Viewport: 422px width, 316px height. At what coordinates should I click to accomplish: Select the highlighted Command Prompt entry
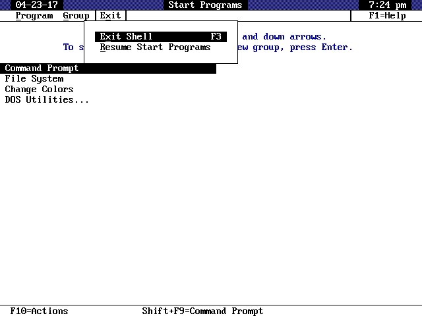coord(42,68)
